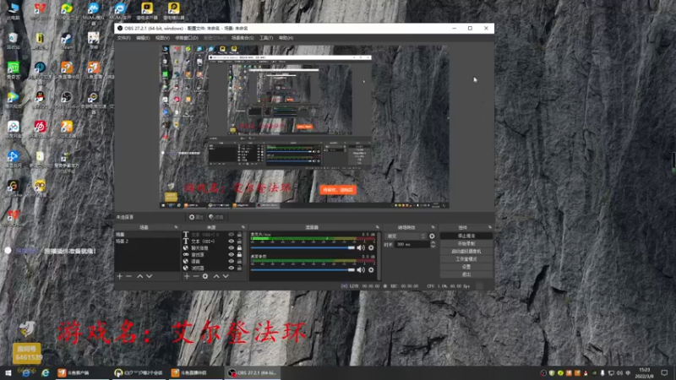Toggle lock on dimmed 文本 (GDI+) 2 source
Image resolution: width=676 pixels, height=380 pixels.
click(x=239, y=235)
